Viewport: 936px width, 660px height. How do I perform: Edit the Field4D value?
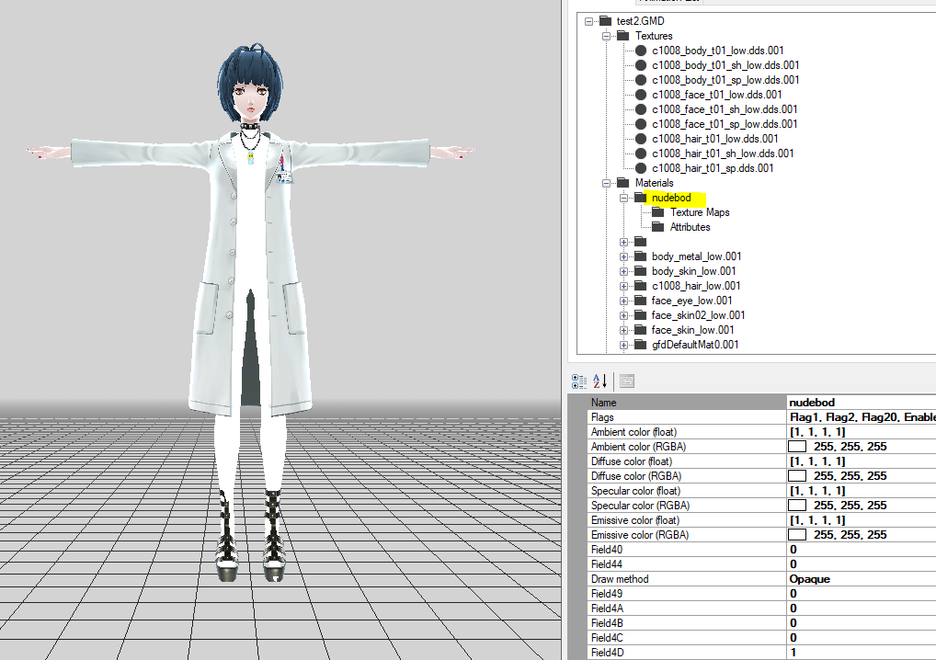click(x=862, y=653)
